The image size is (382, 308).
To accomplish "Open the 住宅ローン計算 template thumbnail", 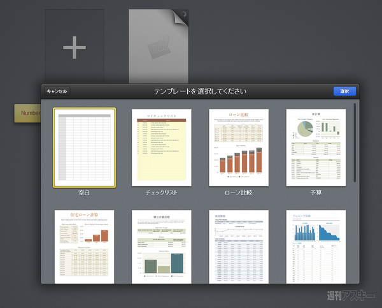I will [x=84, y=247].
